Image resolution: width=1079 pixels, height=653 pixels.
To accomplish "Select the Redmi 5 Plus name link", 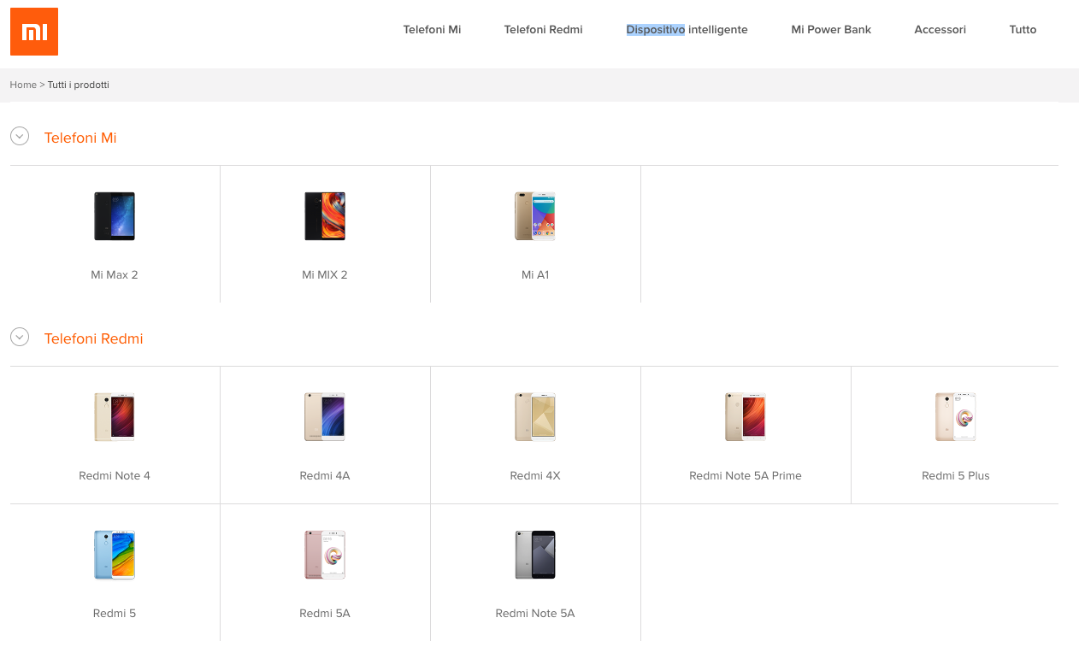I will 956,476.
